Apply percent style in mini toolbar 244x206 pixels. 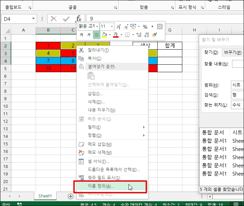145,27
